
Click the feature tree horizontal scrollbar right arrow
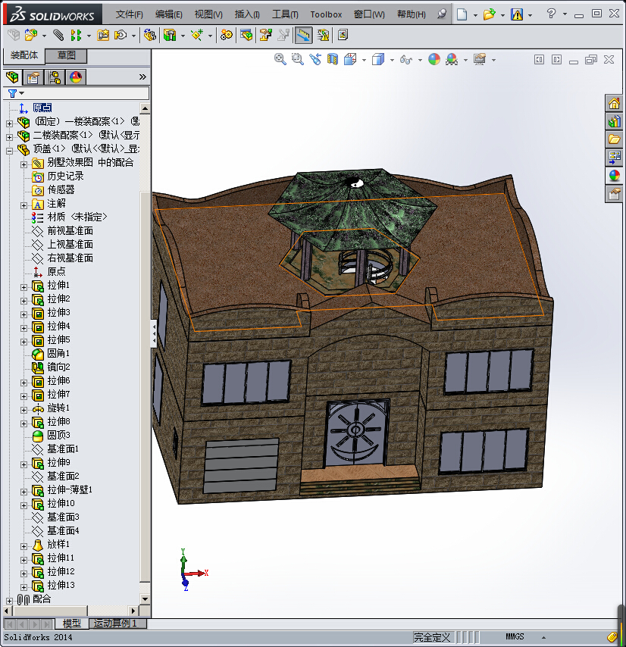coord(134,611)
